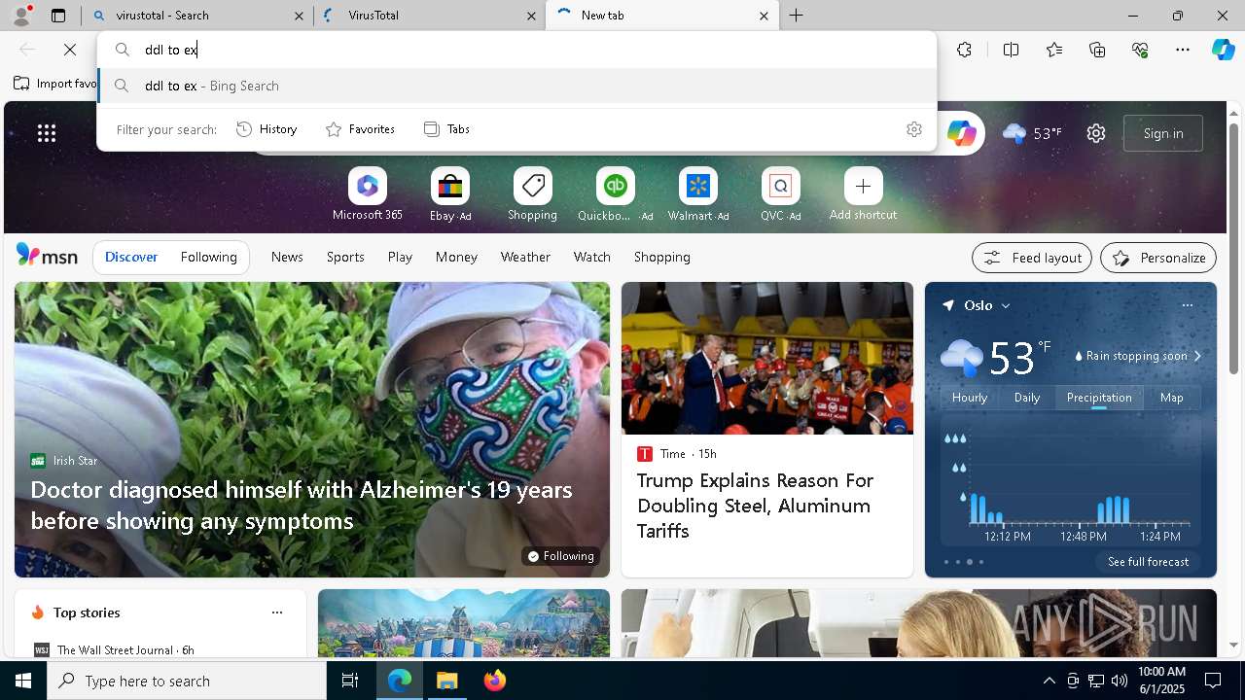Open Ebay shortcut tile
Screen dimensions: 1245x700
[x=449, y=194]
